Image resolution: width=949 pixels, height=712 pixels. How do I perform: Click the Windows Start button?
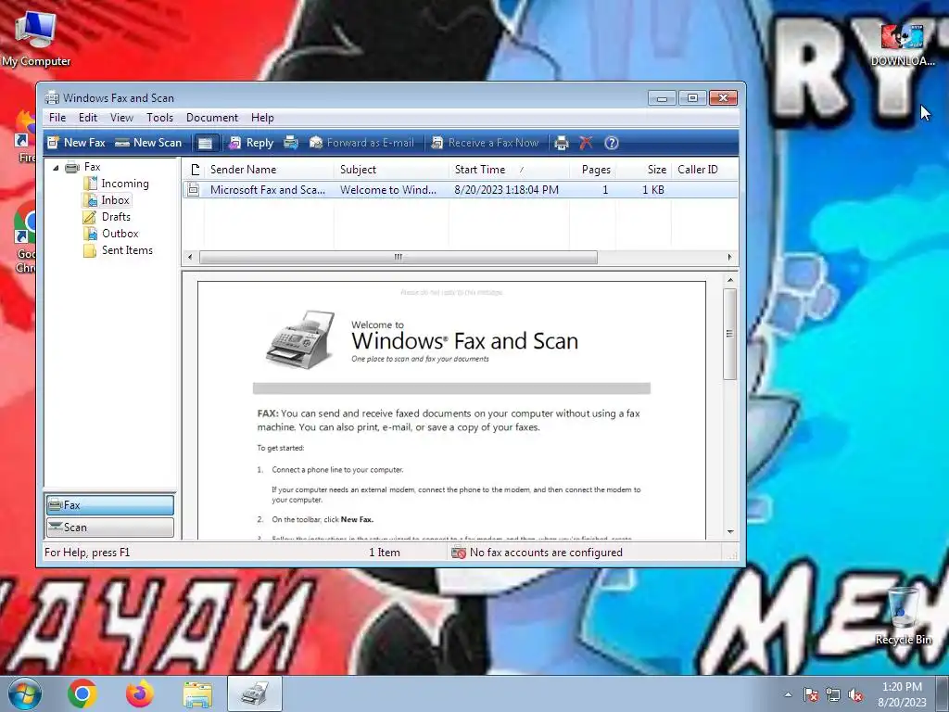25,693
